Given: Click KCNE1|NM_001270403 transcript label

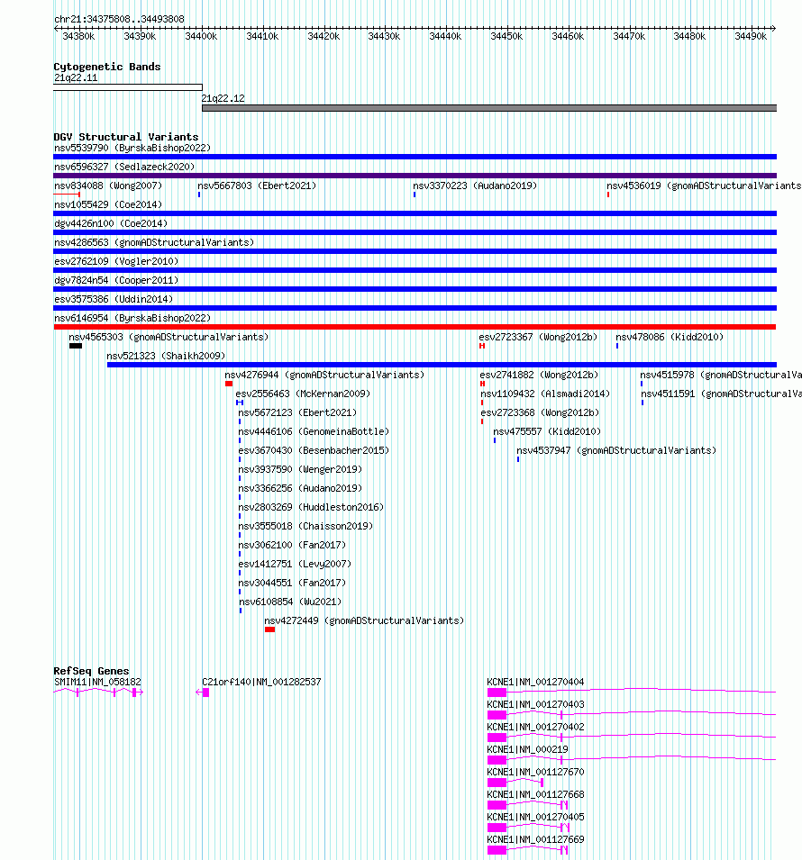Looking at the screenshot, I should click(536, 705).
